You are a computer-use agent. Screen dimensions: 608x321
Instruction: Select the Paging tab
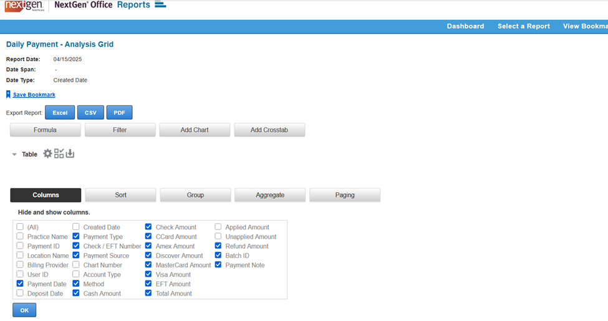click(345, 195)
